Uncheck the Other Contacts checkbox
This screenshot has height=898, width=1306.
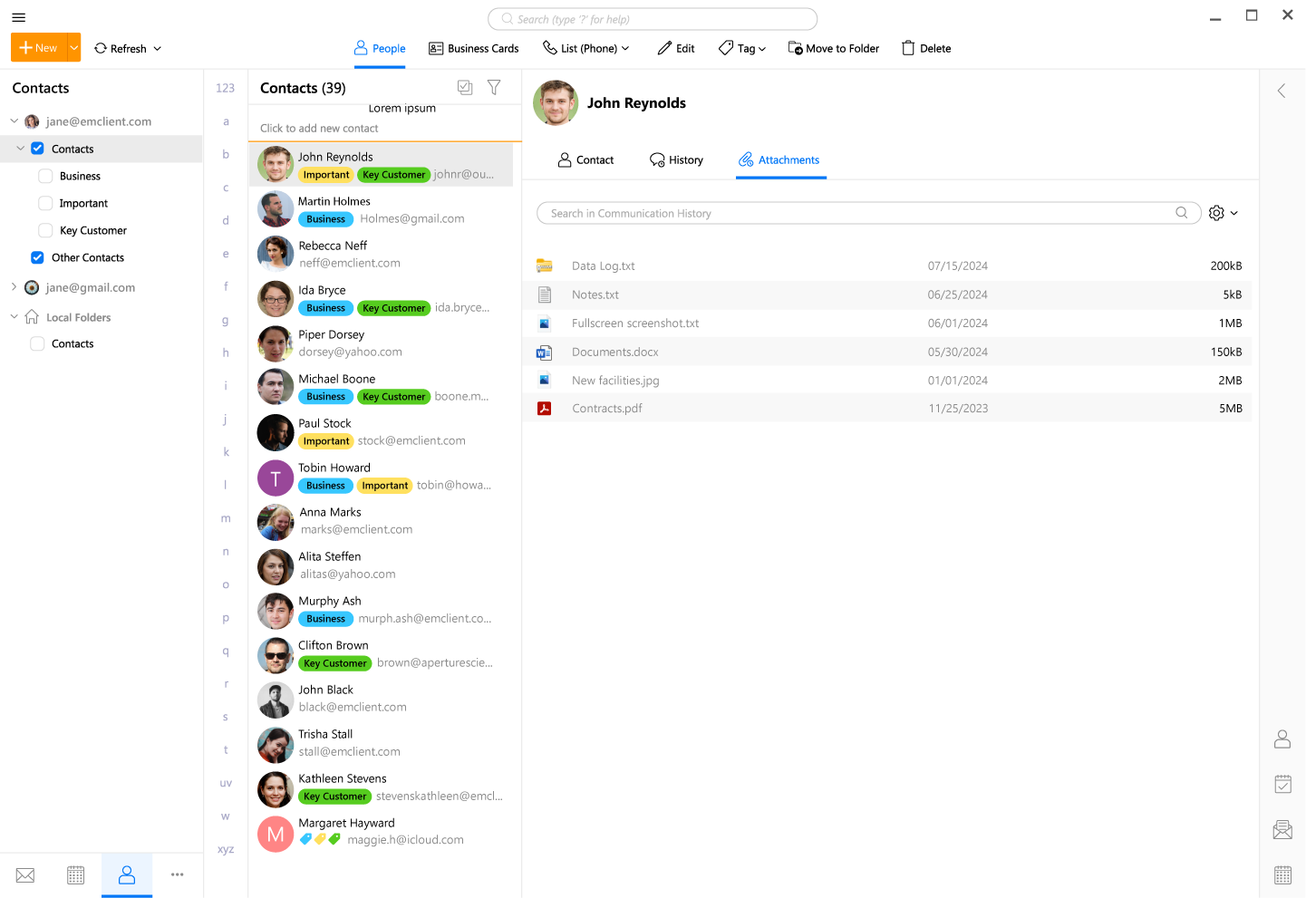click(37, 258)
